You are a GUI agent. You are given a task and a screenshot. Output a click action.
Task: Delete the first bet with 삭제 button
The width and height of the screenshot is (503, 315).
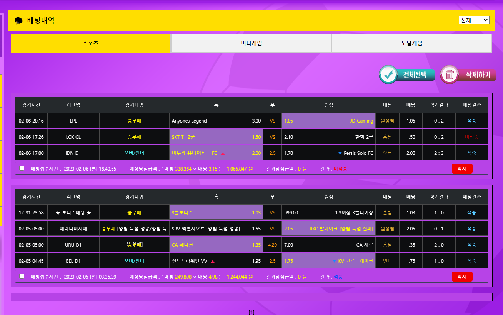pos(462,169)
